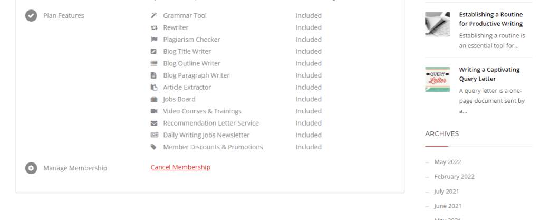
Task: Open the February 2022 archive
Action: coord(454,177)
